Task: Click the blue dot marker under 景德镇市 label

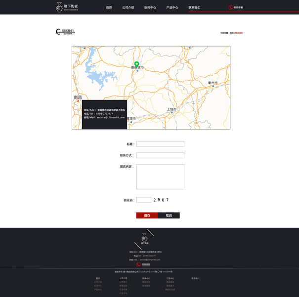Action: (137, 71)
